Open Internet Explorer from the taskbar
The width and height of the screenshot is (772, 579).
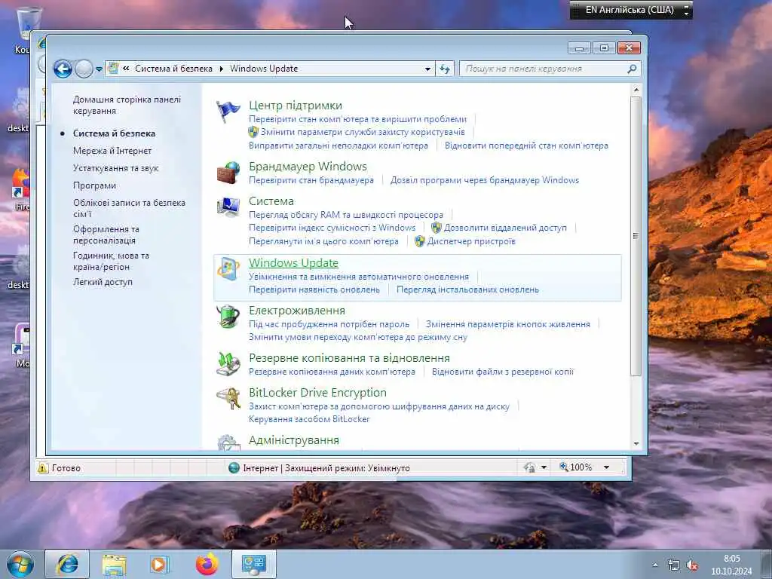coord(67,564)
